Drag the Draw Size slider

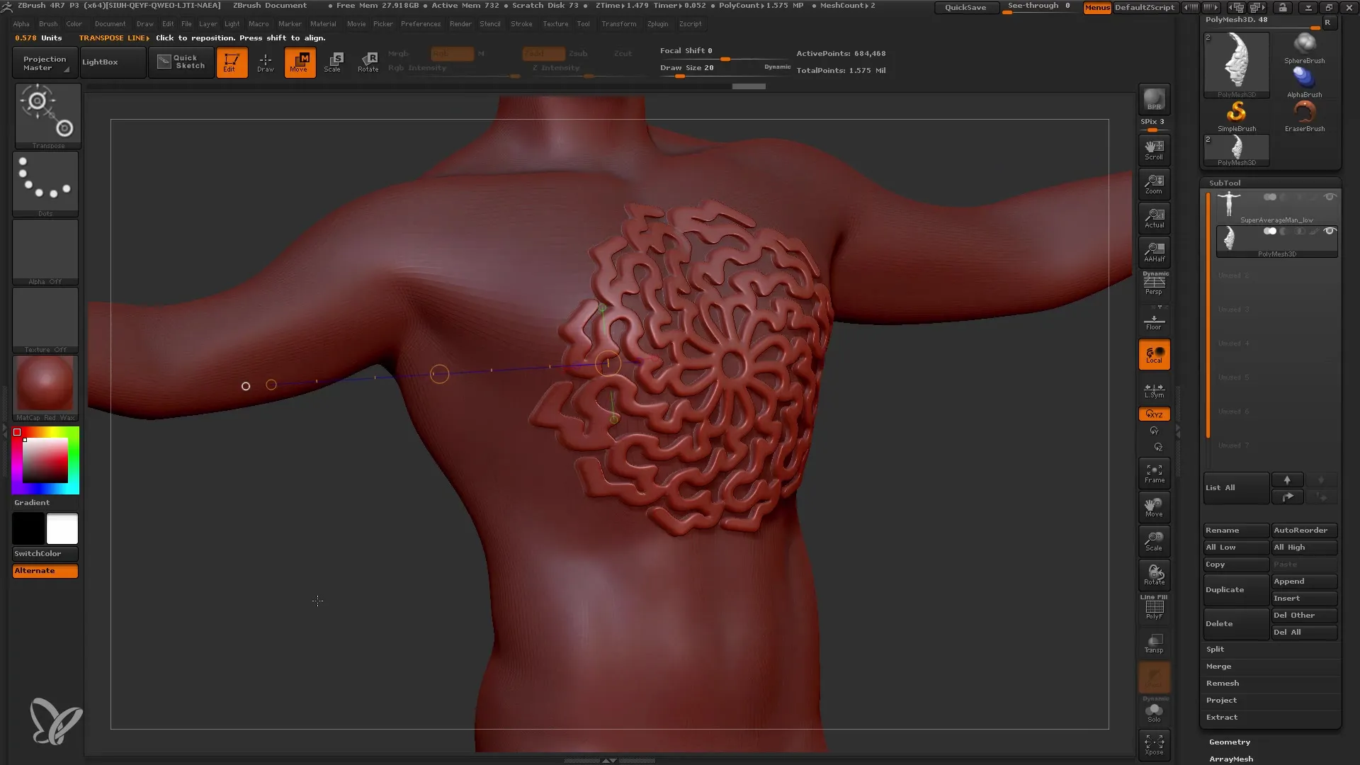click(680, 76)
